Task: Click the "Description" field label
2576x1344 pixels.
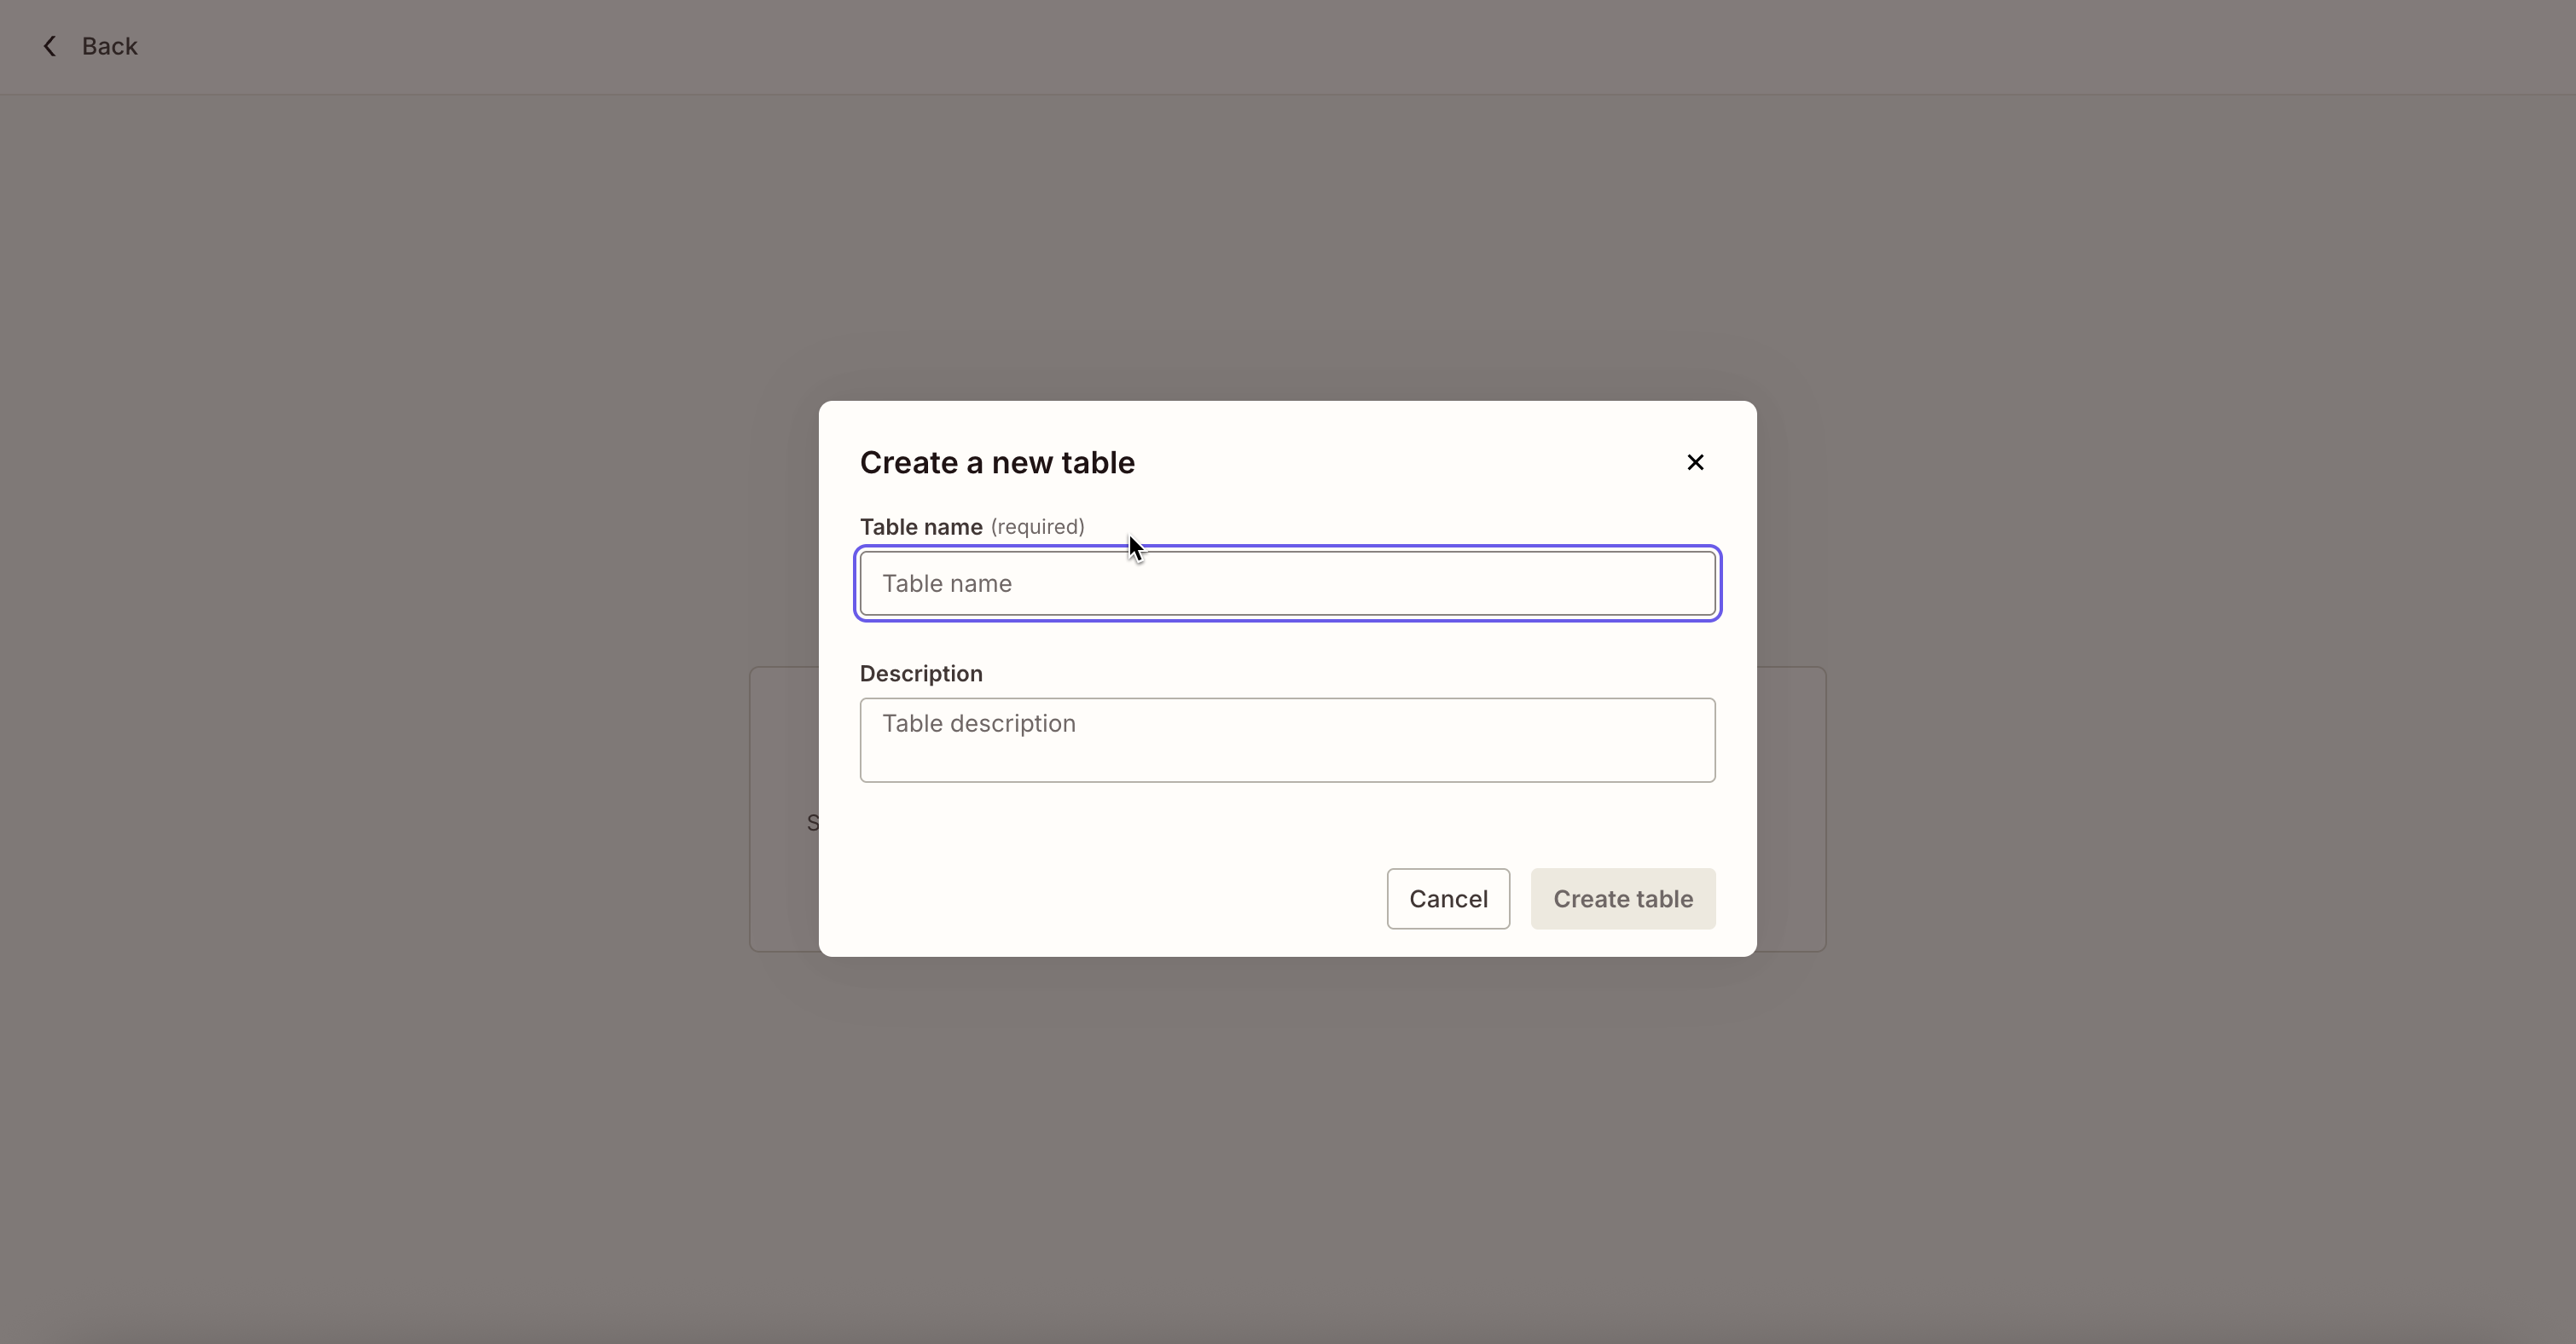Action: 920,674
